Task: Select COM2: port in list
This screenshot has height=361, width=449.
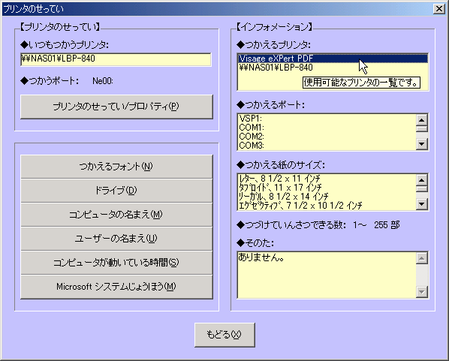Action: [327, 137]
